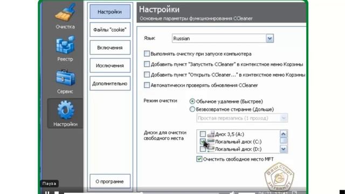This screenshot has height=194, width=345.
Task: Click the Очистка label in sidebar
Action: (65, 27)
